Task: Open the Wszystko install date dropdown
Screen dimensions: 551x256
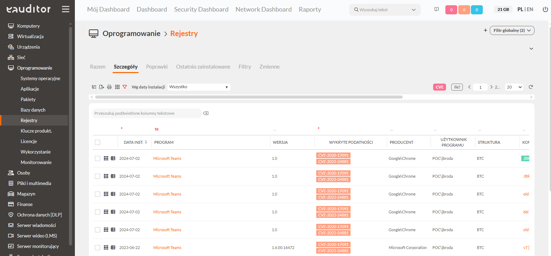Action: pos(199,87)
